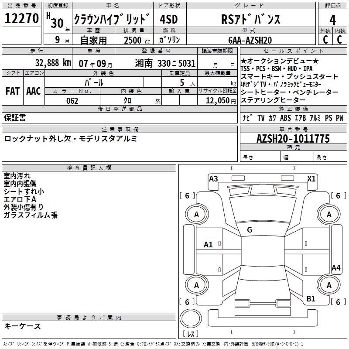Click the TSS・PCS・BSM・HUD・IPA line

point(277,68)
